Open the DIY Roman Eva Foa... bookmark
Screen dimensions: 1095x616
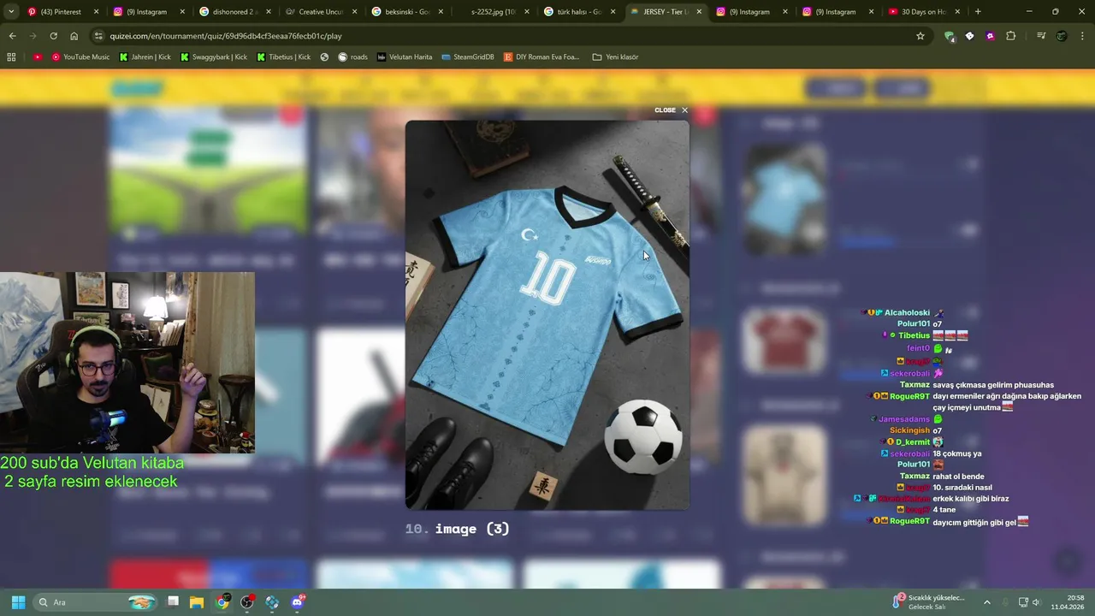pos(542,56)
